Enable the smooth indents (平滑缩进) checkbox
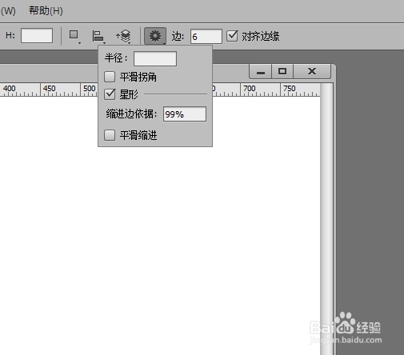 click(110, 135)
